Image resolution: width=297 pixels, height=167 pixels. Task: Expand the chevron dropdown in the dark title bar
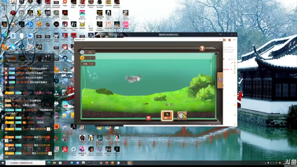[x=224, y=35]
